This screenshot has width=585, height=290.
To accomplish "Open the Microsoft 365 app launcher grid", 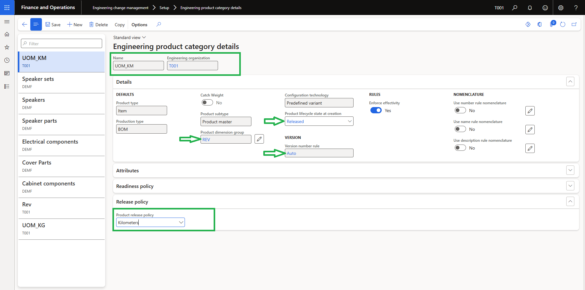I will [x=7, y=7].
